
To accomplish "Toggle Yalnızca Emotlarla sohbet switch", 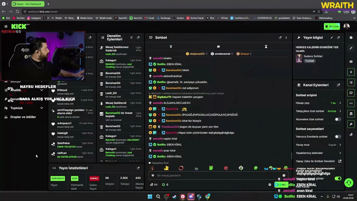I will point(338,137).
